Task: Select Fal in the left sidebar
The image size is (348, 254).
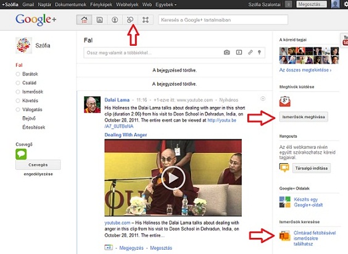Action: pyautogui.click(x=19, y=65)
